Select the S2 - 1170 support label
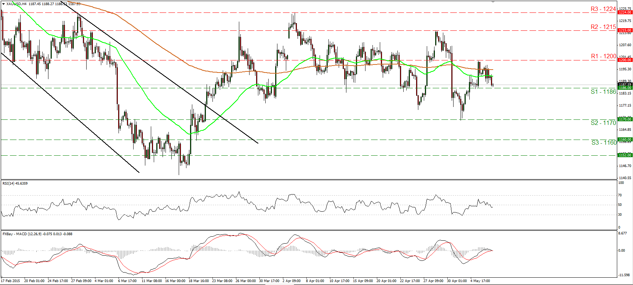 [603, 123]
